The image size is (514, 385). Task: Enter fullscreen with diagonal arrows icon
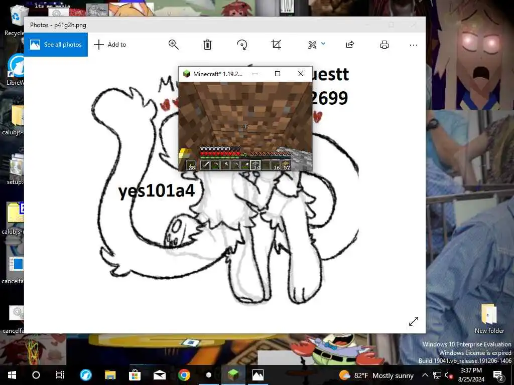click(414, 321)
